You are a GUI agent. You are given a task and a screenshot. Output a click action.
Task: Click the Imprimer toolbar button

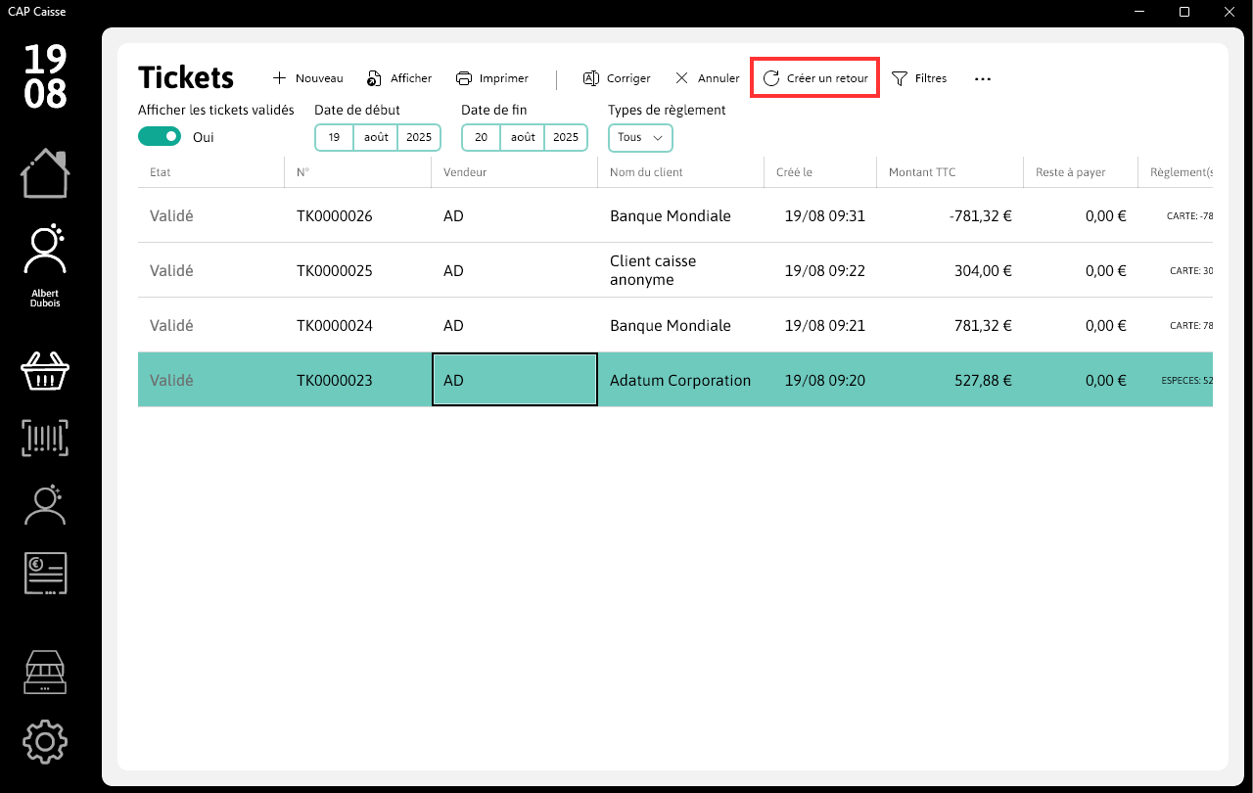point(492,78)
